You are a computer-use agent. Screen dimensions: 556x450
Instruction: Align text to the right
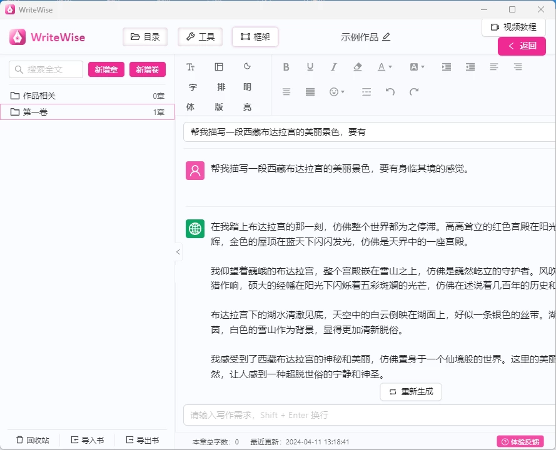pyautogui.click(x=518, y=67)
